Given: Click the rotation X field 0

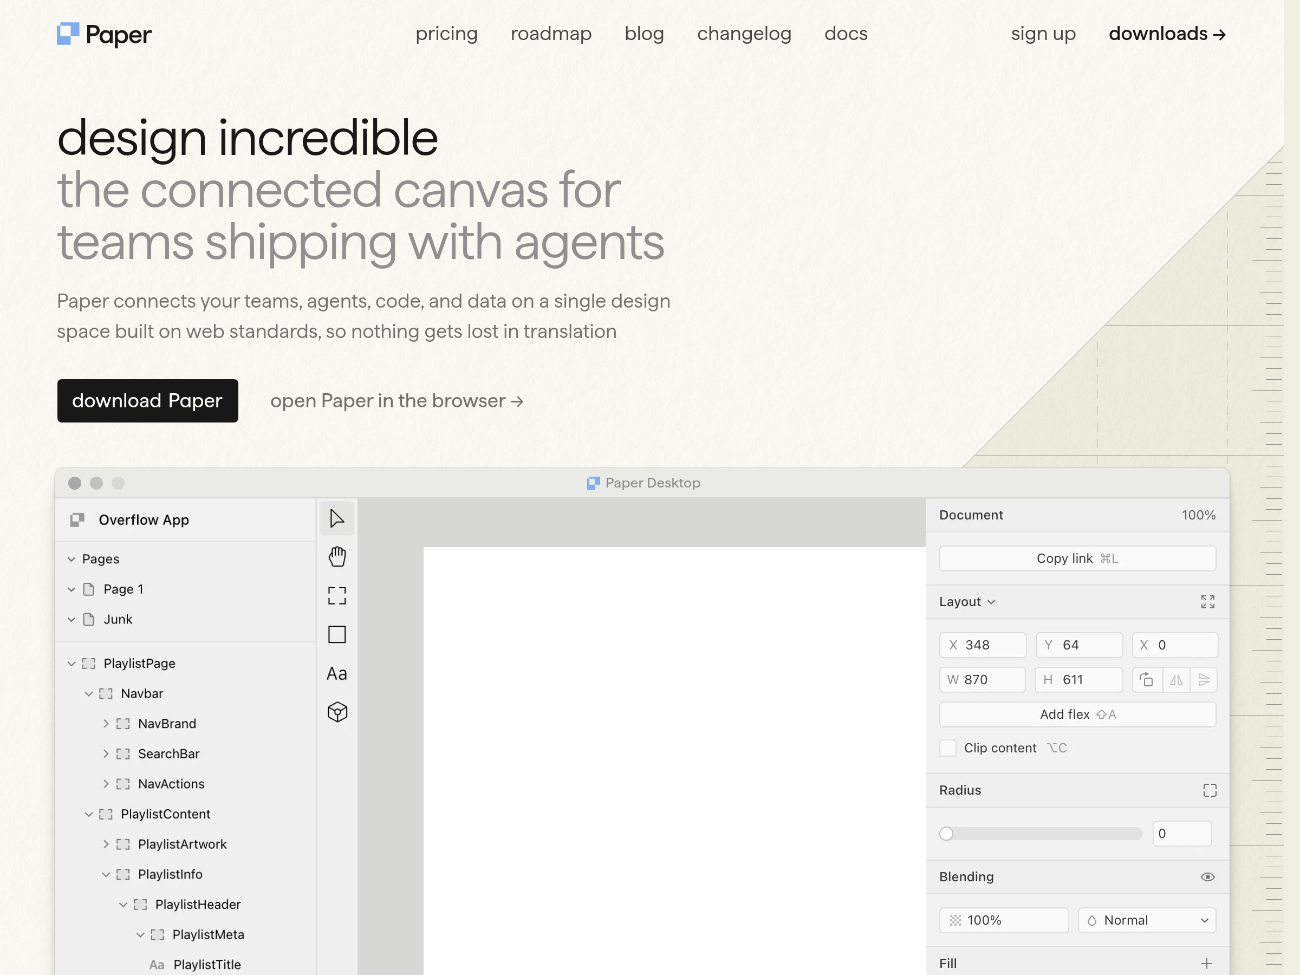Looking at the screenshot, I should 1174,645.
